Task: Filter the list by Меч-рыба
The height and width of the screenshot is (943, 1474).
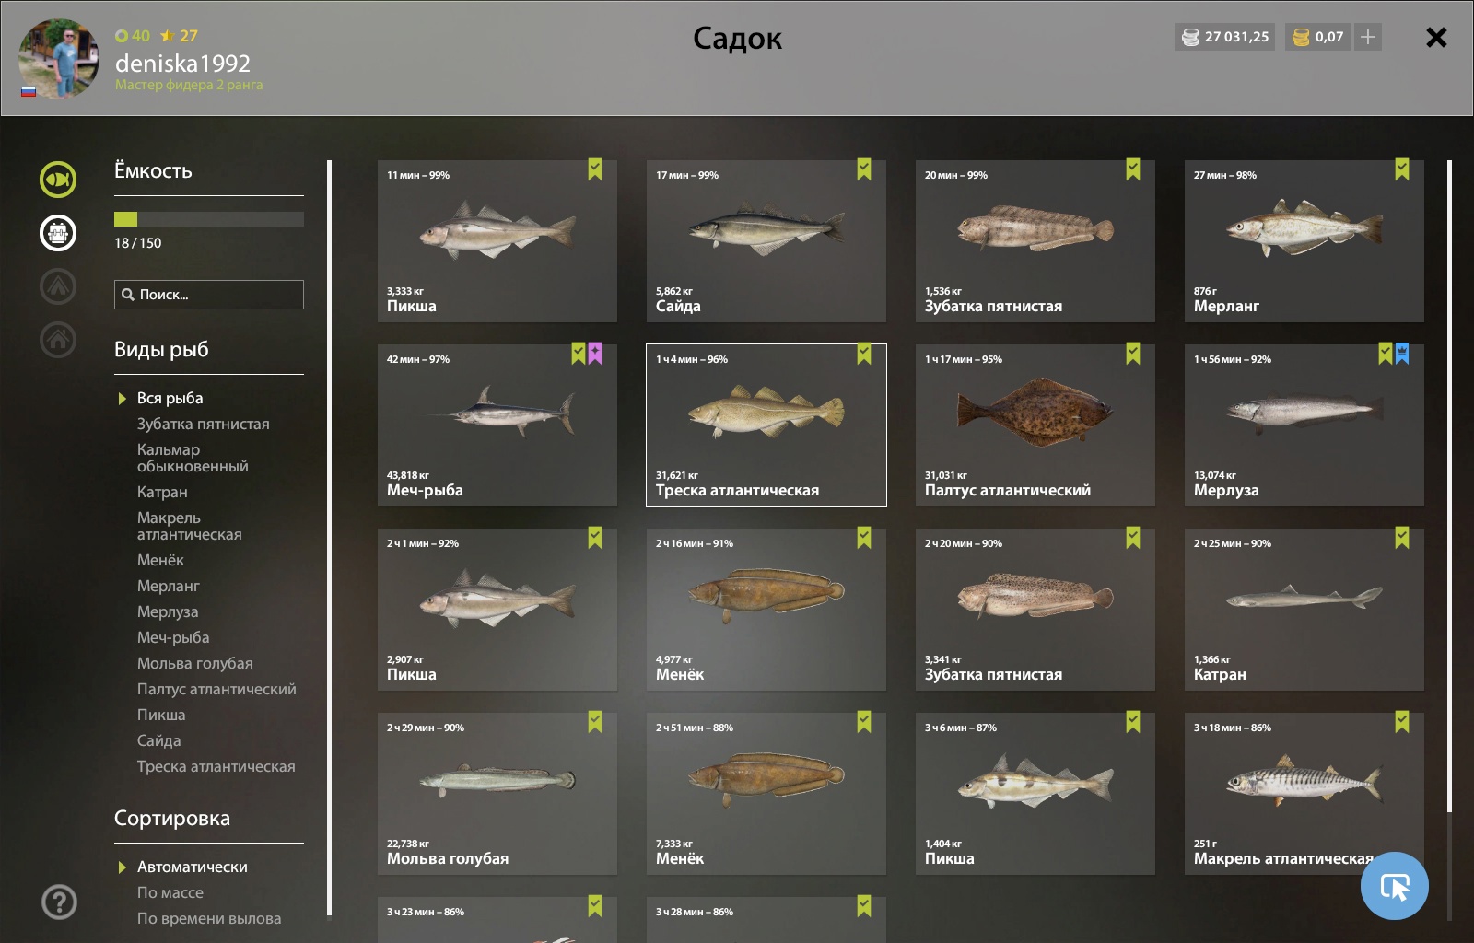Action: click(x=173, y=637)
